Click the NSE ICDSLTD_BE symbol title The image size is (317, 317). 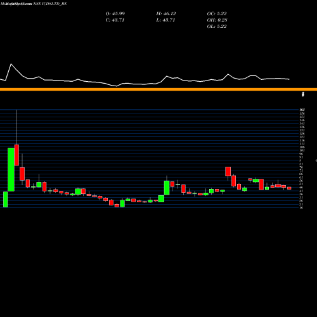pyautogui.click(x=50, y=4)
